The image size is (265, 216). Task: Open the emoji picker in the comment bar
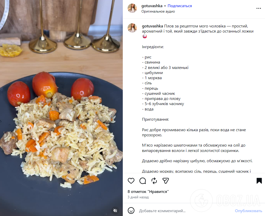[x=131, y=211]
